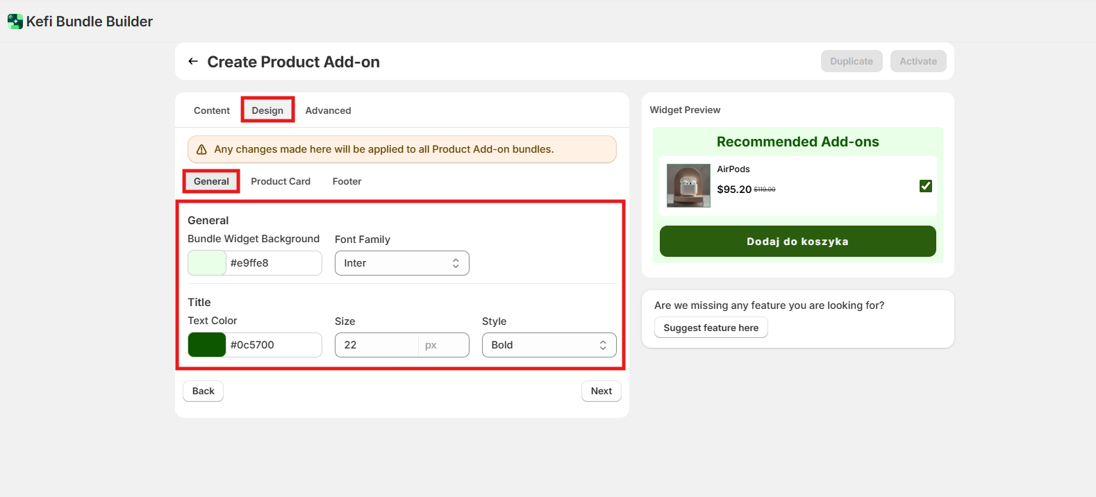Click the Kefi Bundle Builder logo icon
The image size is (1096, 497).
(15, 22)
